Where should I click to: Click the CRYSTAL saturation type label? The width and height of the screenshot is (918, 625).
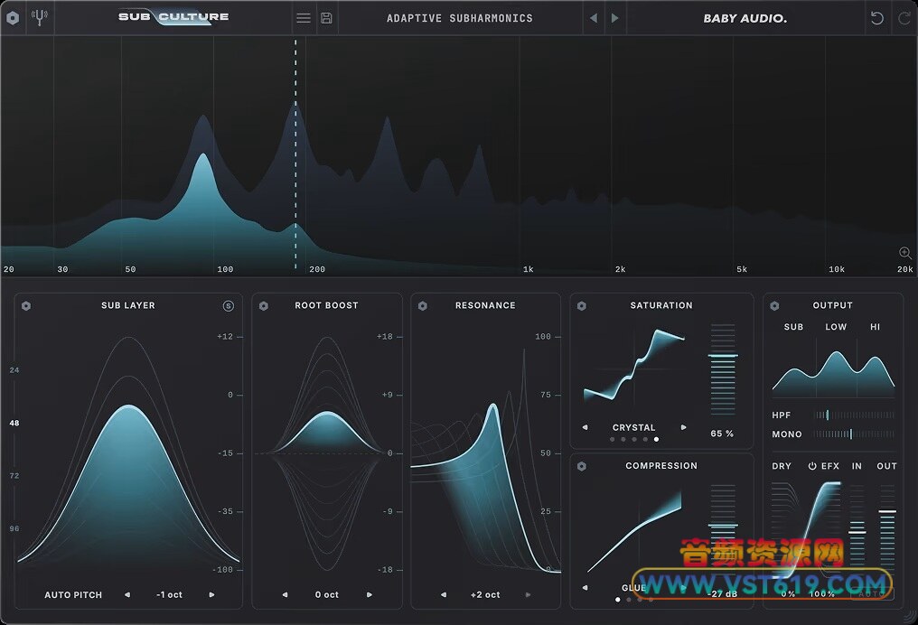633,428
